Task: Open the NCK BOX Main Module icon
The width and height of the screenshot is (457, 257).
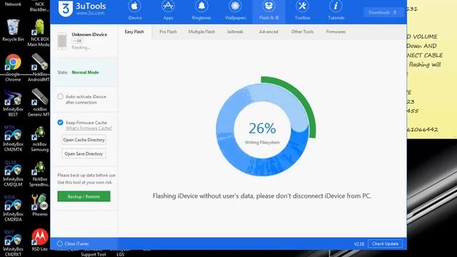Action: [x=39, y=33]
